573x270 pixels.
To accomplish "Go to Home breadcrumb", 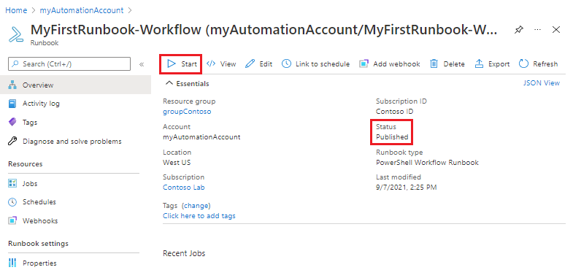I will pyautogui.click(x=16, y=10).
